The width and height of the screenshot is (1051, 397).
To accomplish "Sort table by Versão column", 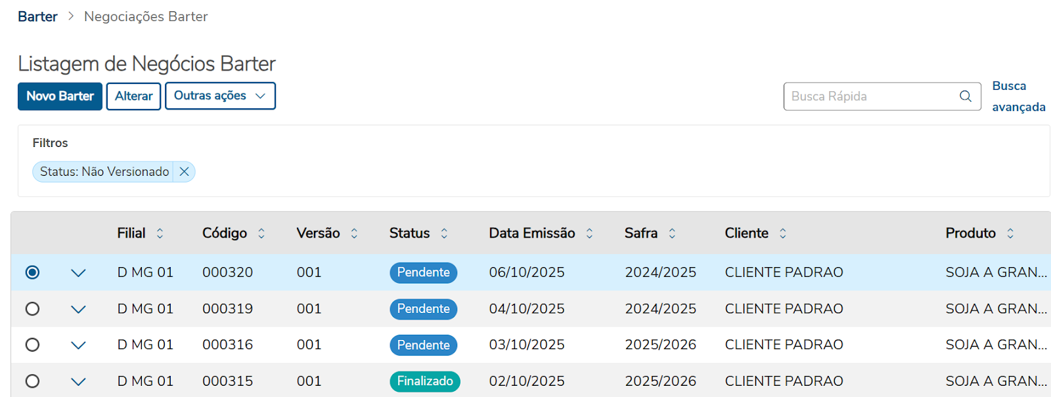I will pos(354,234).
